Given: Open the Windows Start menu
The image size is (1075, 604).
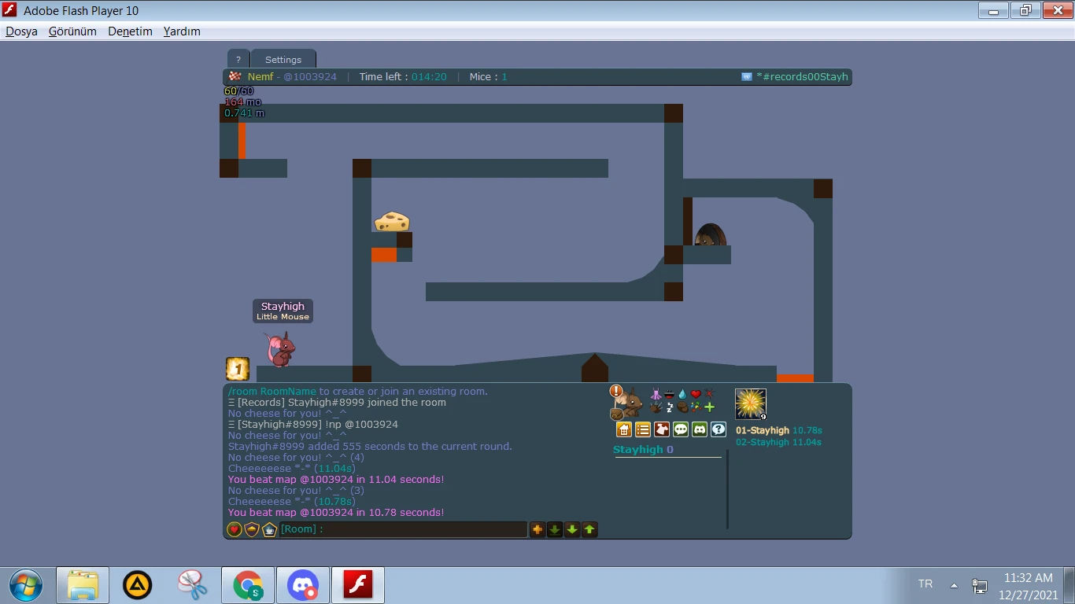Looking at the screenshot, I should (x=26, y=585).
